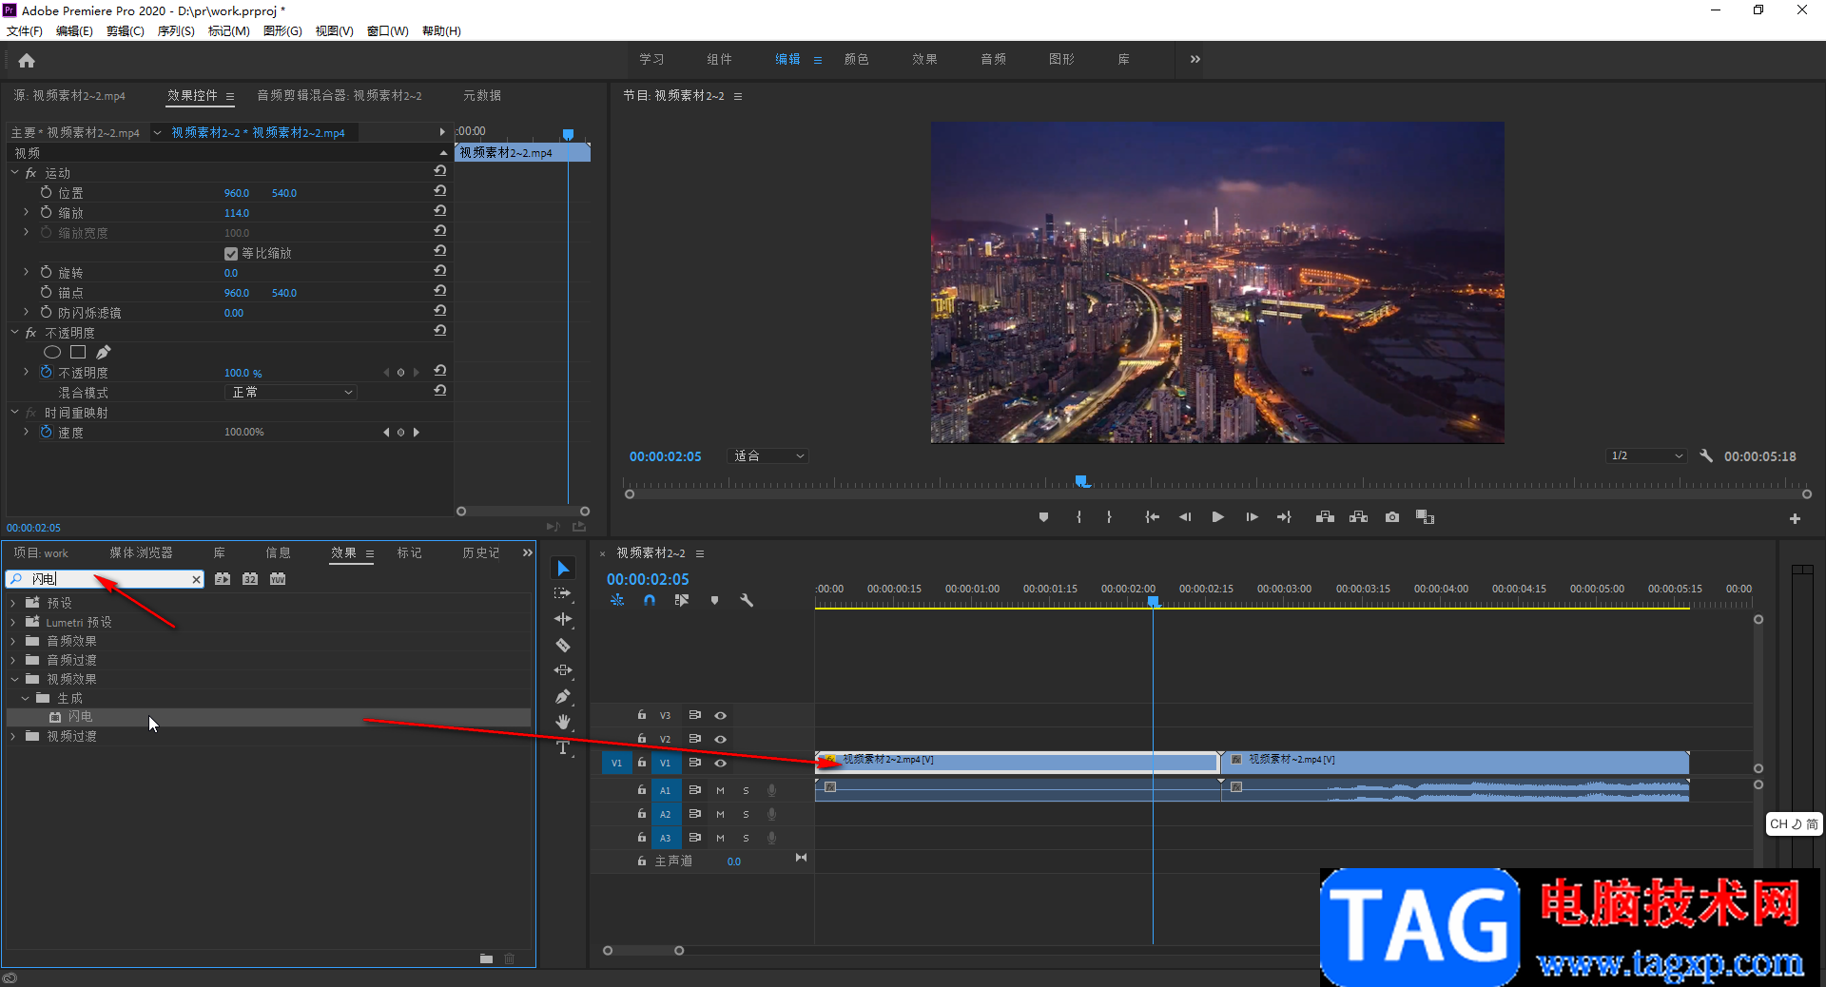Click Mark In button
The height and width of the screenshot is (987, 1826).
click(1078, 517)
